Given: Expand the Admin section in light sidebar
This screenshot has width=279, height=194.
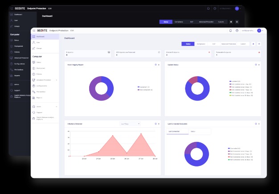Looking at the screenshot, I should coord(56,107).
